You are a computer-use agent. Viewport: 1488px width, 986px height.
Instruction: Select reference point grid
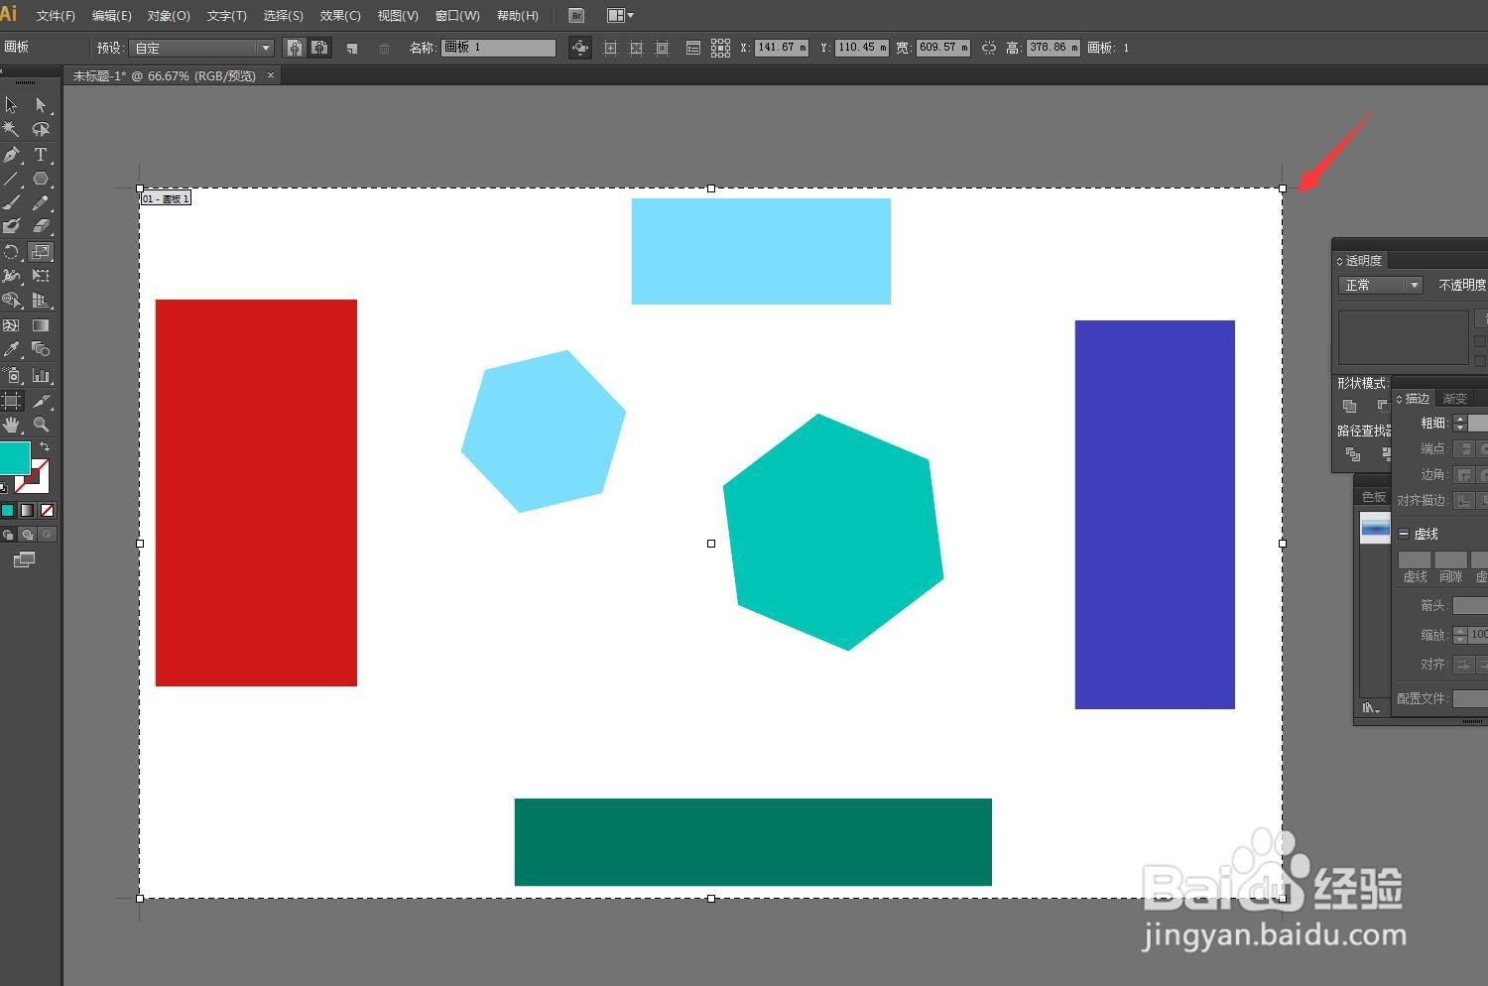coord(721,48)
